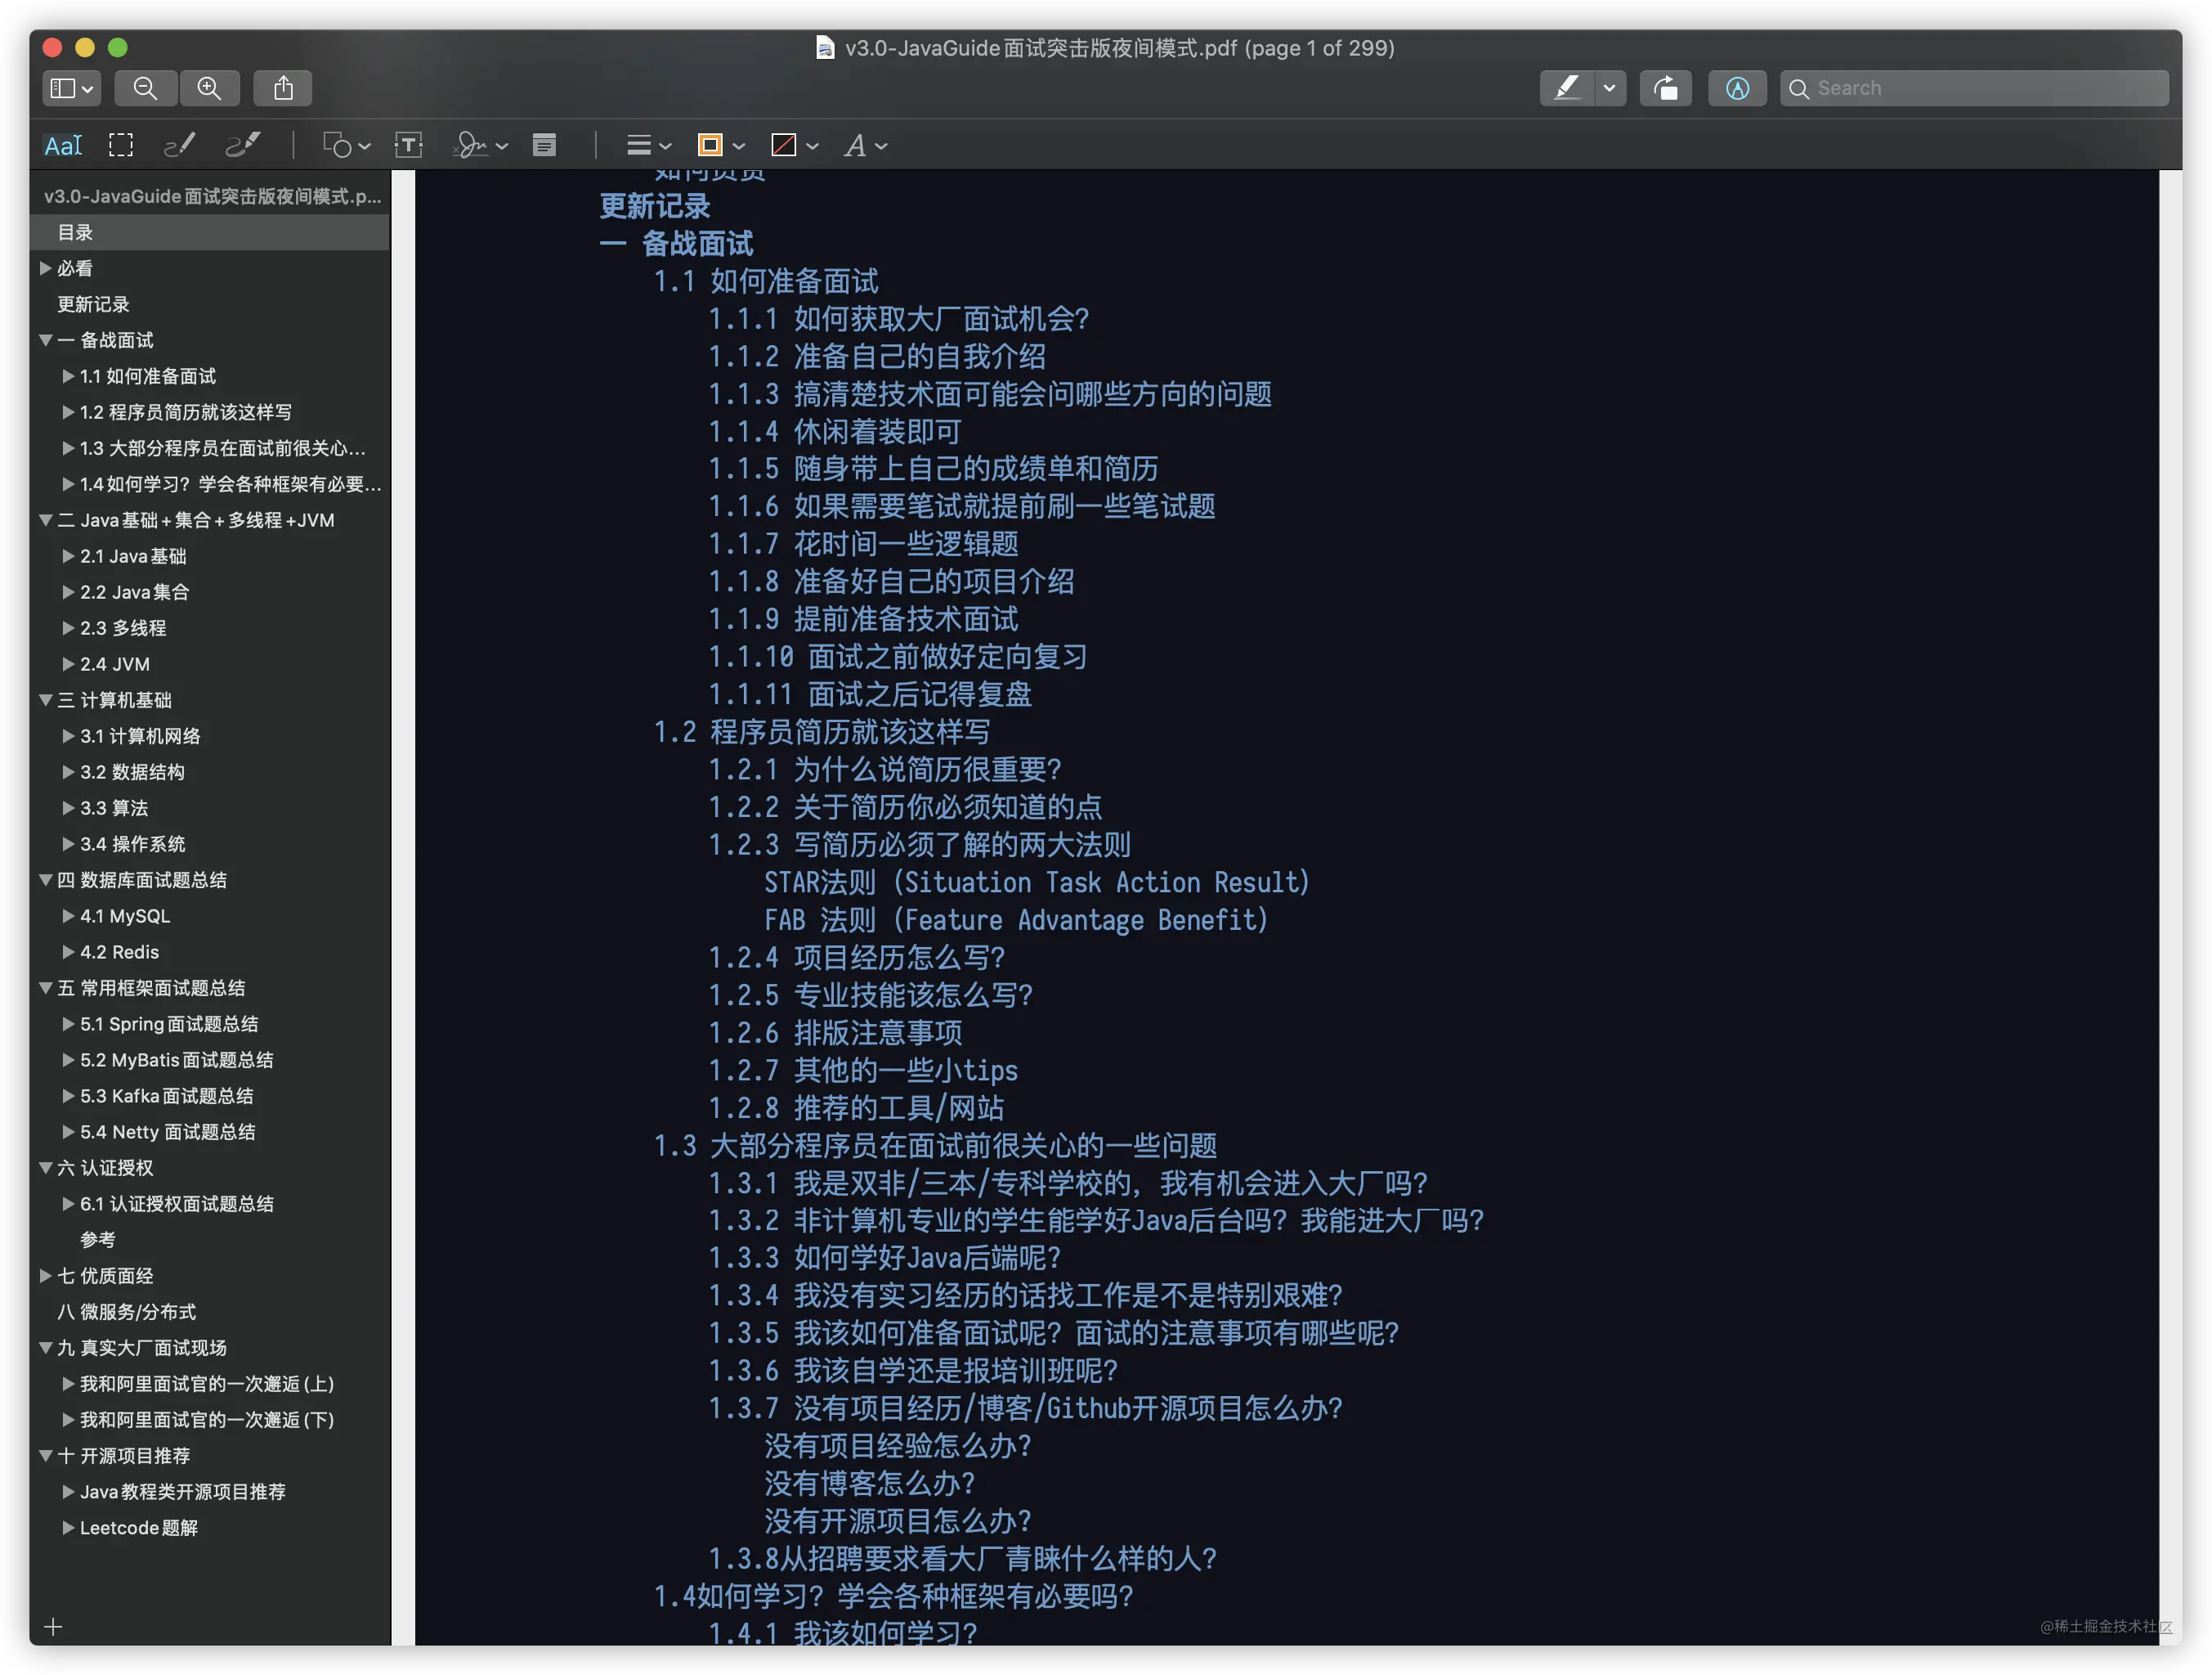Click the plus button at sidebar bottom
The image size is (2212, 1675).
click(53, 1628)
